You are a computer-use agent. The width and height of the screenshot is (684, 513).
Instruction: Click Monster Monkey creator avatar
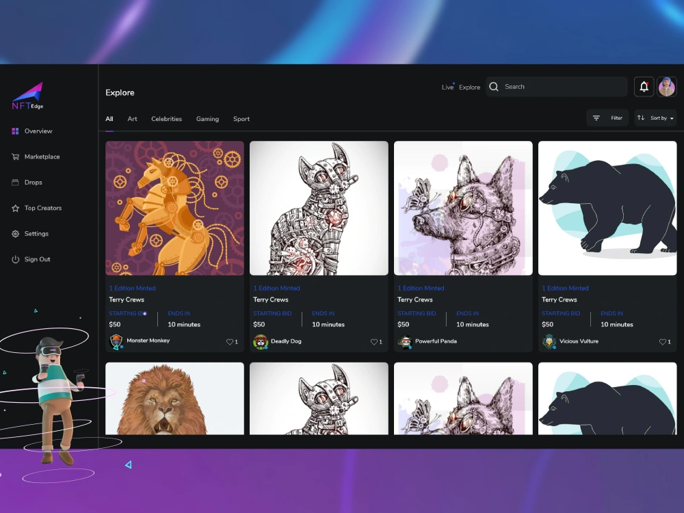(116, 341)
